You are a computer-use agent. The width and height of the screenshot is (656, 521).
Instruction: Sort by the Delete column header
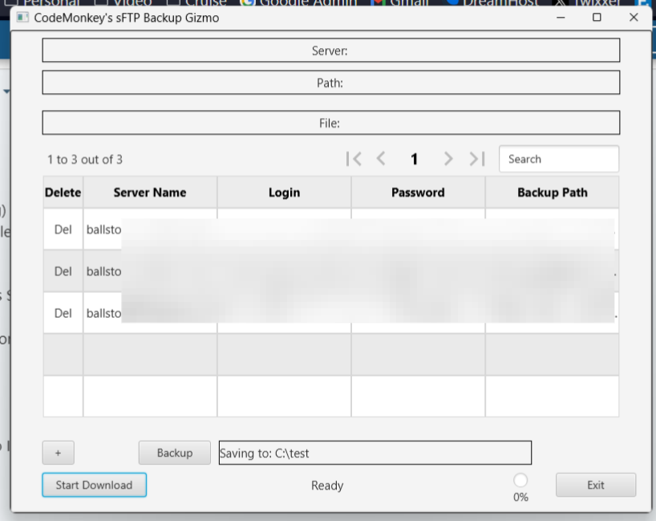coord(63,193)
